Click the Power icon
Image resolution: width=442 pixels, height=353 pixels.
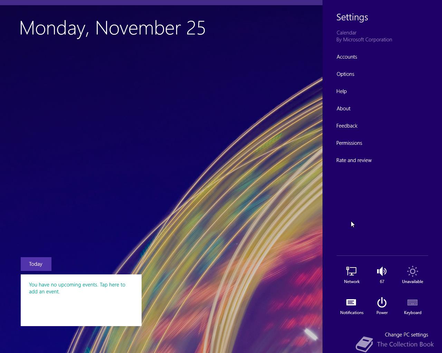(x=382, y=306)
